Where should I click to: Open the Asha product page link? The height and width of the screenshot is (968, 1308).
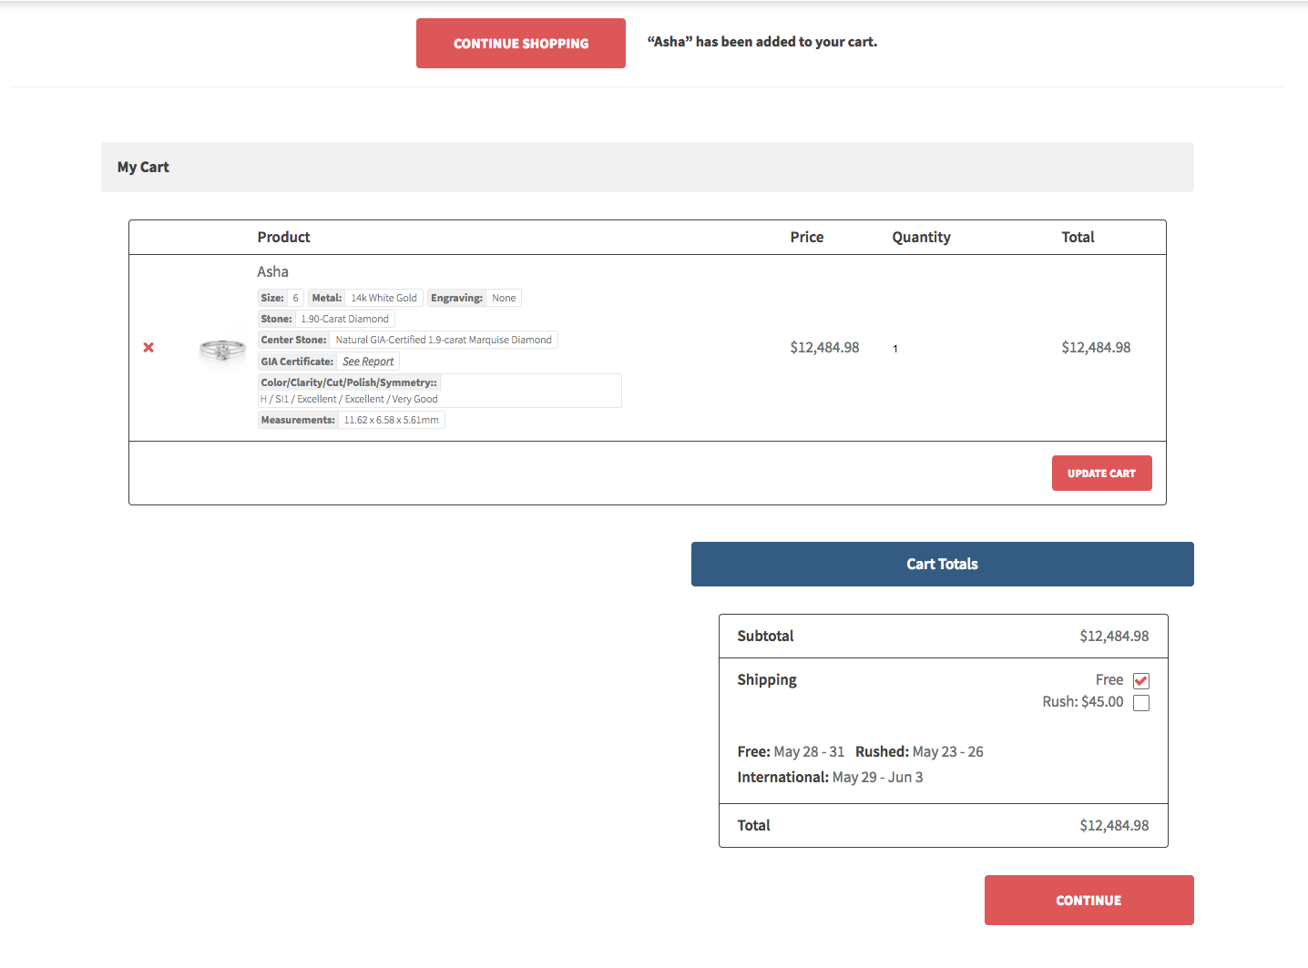[272, 271]
